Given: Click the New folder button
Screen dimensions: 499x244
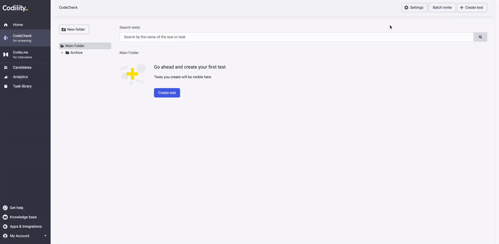Looking at the screenshot, I should (74, 30).
